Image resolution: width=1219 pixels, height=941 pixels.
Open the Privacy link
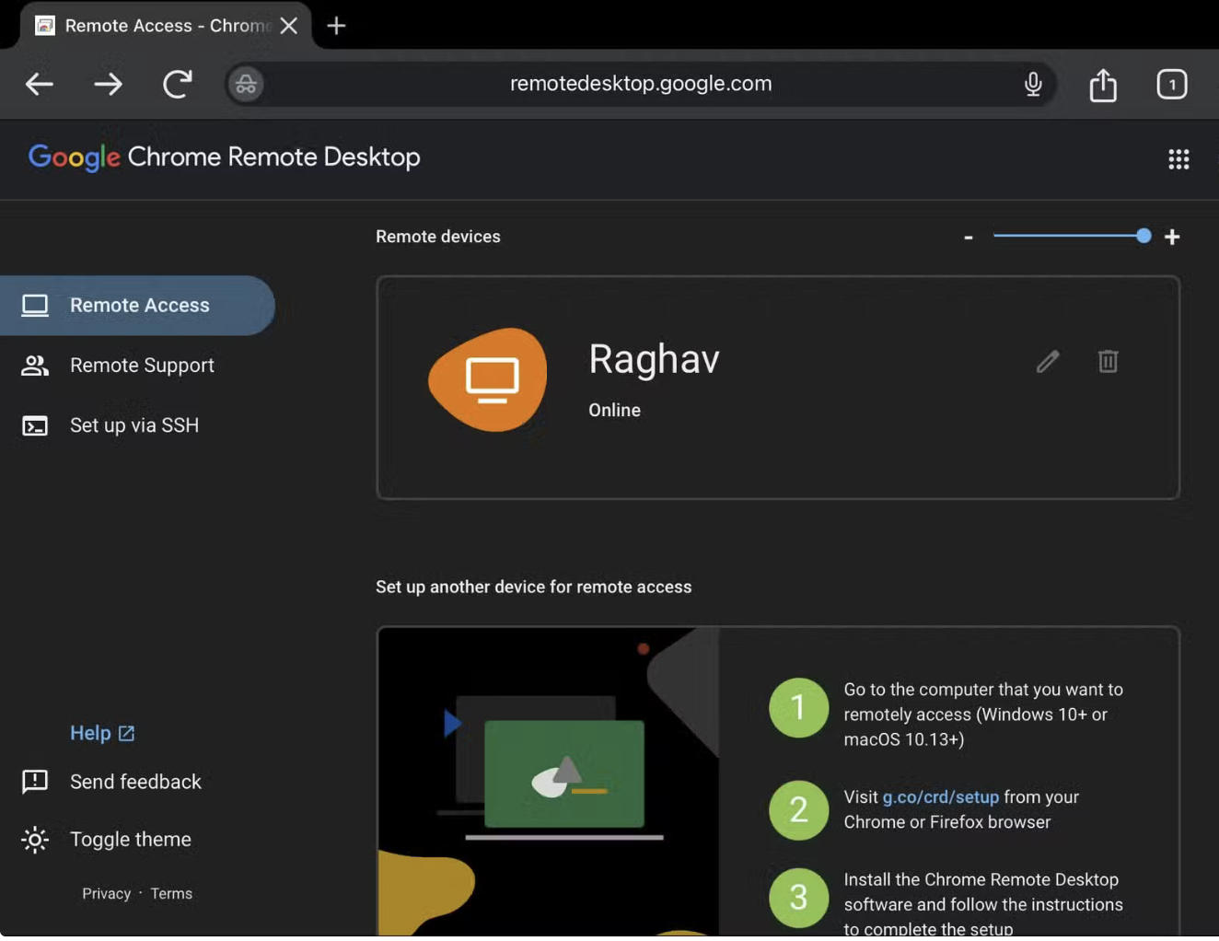click(107, 894)
